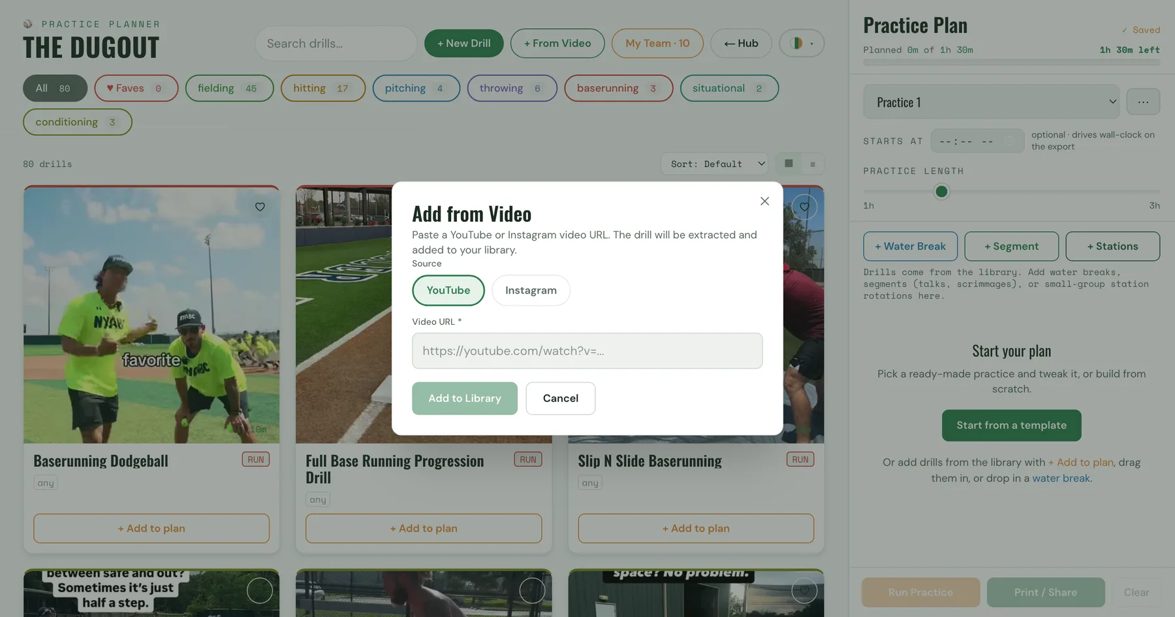The height and width of the screenshot is (617, 1175).
Task: Close the Add from Video dialog
Action: pyautogui.click(x=764, y=201)
